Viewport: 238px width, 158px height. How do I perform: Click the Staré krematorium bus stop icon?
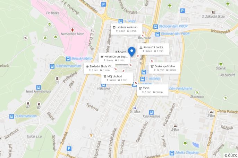[52, 66]
